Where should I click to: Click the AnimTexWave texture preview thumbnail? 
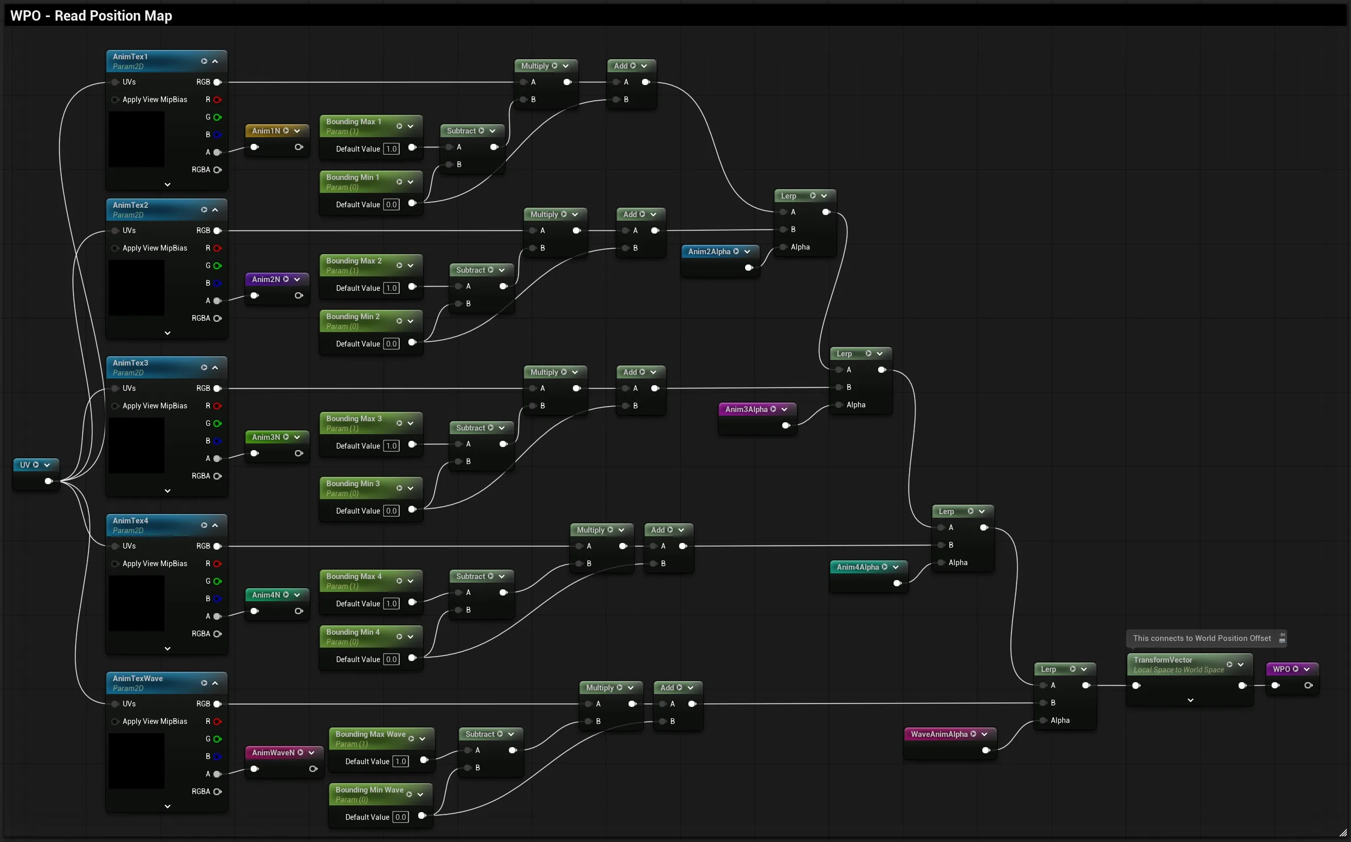point(137,761)
